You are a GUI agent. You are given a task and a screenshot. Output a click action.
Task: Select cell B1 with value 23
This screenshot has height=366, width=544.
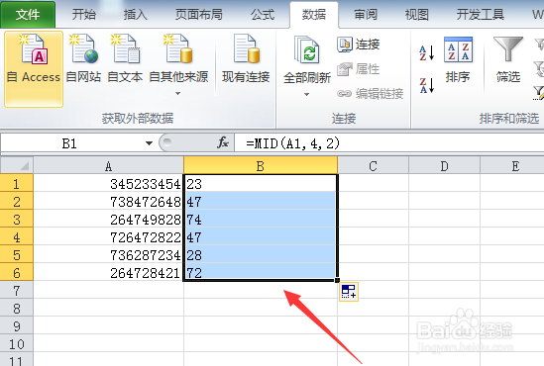tap(261, 183)
